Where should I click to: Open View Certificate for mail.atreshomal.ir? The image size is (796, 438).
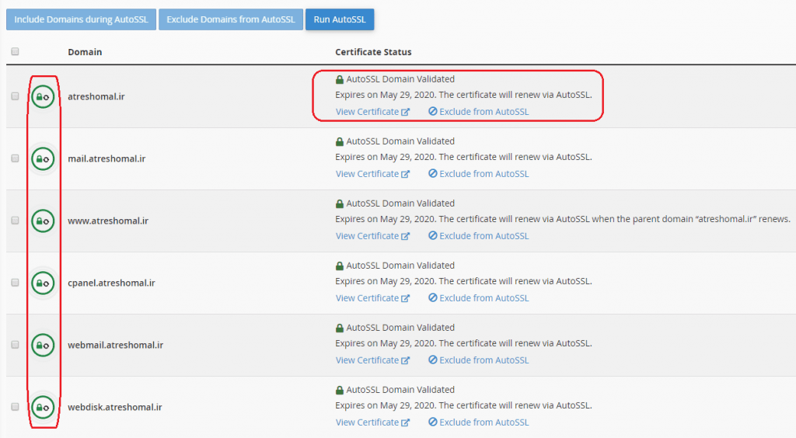[x=372, y=174]
